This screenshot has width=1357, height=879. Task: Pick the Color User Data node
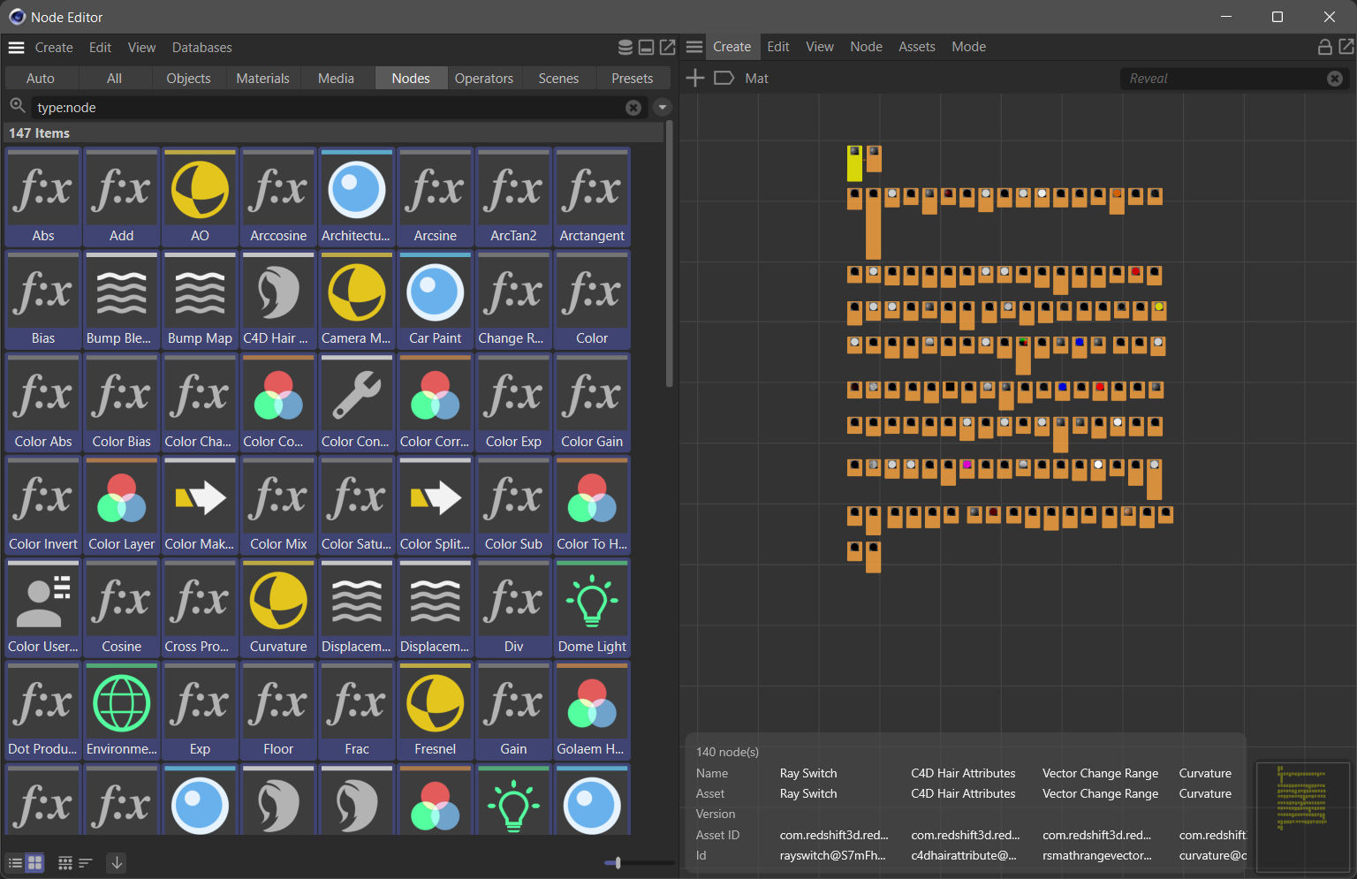[43, 608]
